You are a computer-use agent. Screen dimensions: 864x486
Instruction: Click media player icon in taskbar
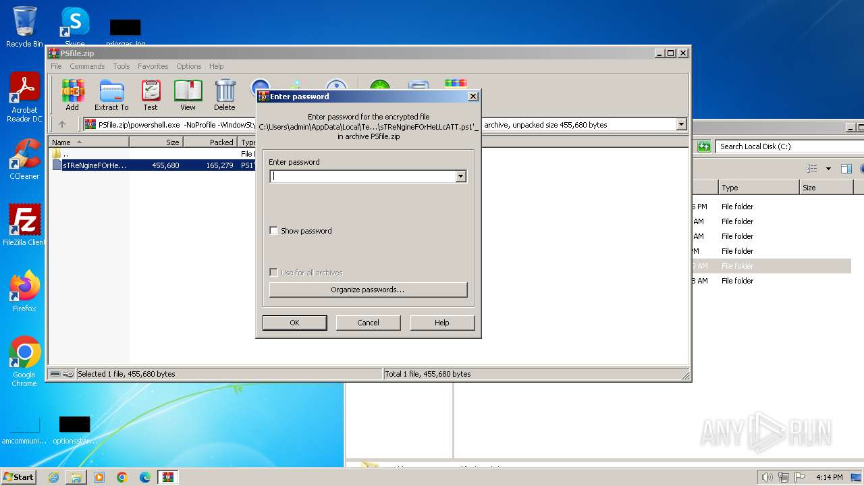pos(99,477)
